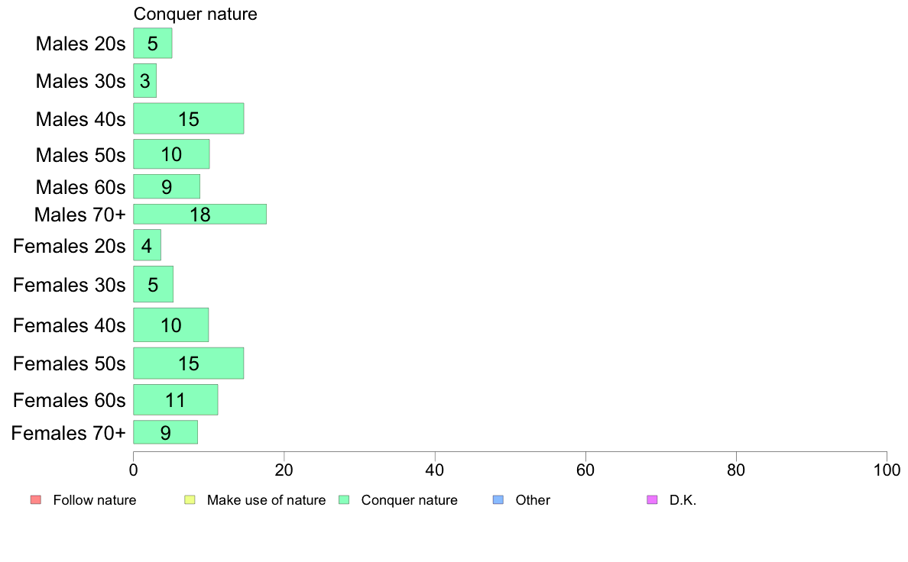Click the D.K. purple legend swatch

point(652,499)
